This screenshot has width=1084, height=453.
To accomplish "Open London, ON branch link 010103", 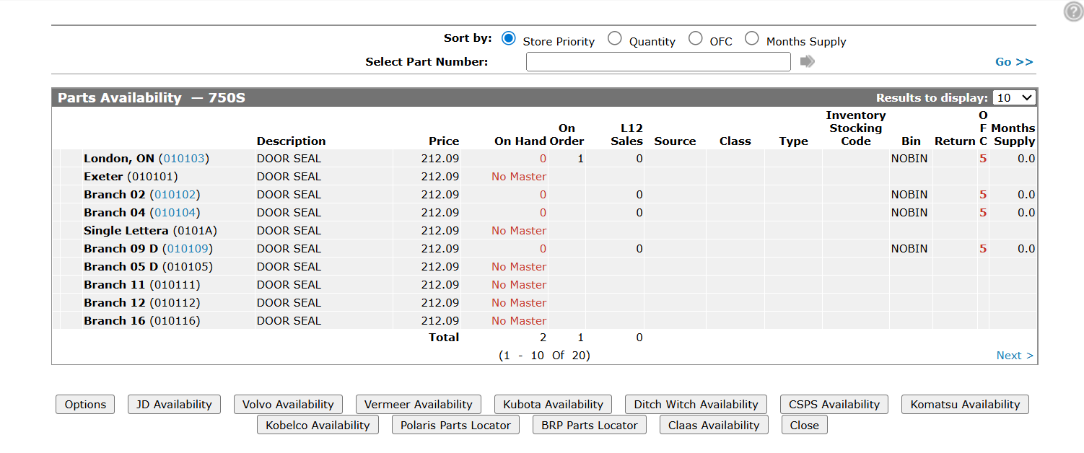I will [184, 159].
